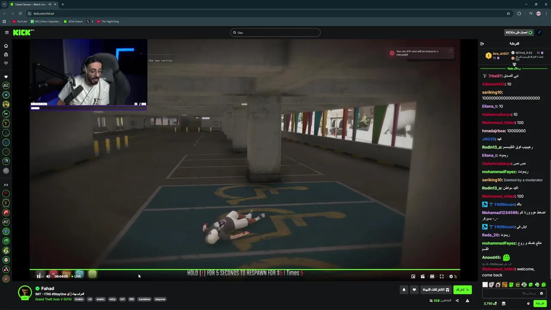
Task: Open The Night King bookmark
Action: coord(108,21)
